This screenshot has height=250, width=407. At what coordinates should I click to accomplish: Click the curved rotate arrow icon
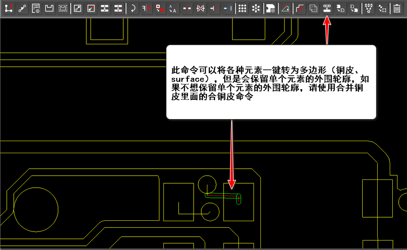coord(133,8)
